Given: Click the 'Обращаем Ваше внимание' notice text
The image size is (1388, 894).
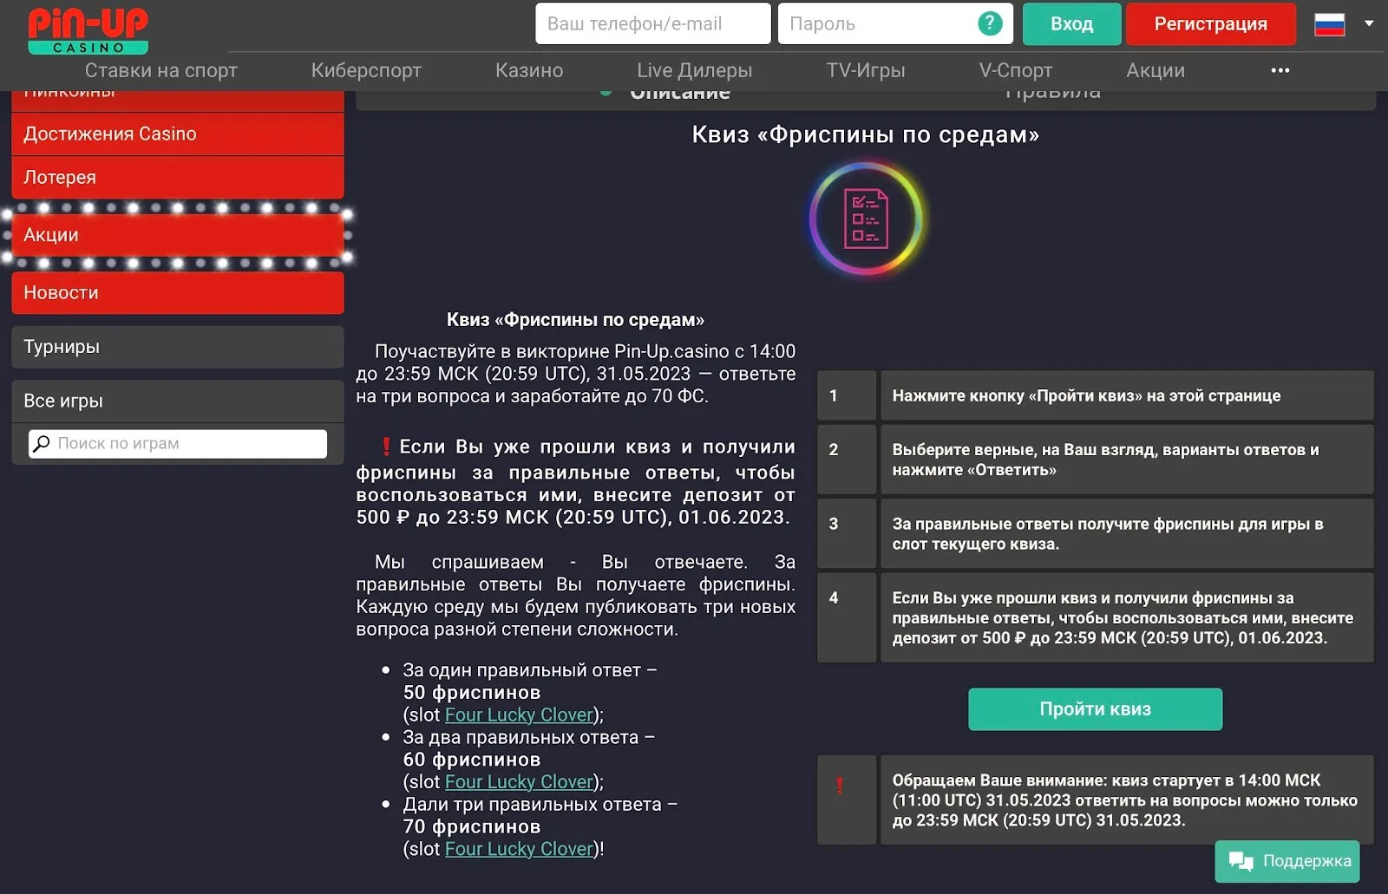Looking at the screenshot, I should pos(1125,800).
